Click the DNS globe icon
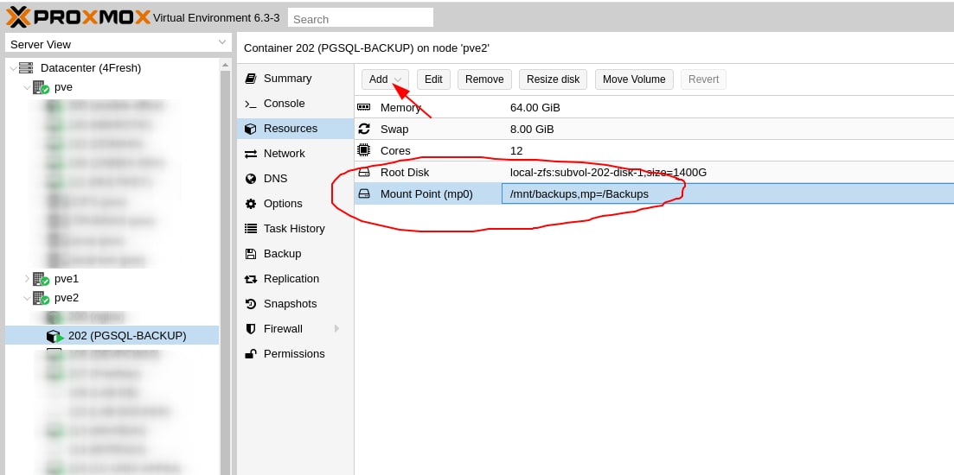 (250, 179)
